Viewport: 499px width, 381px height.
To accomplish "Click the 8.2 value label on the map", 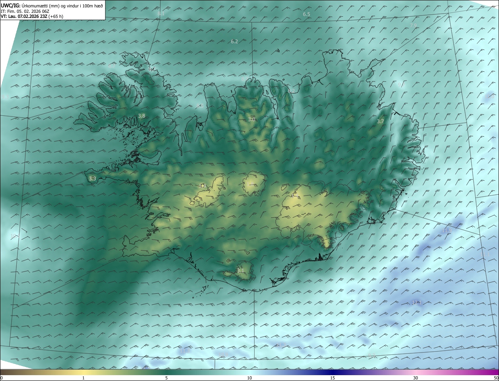I will tap(291, 91).
